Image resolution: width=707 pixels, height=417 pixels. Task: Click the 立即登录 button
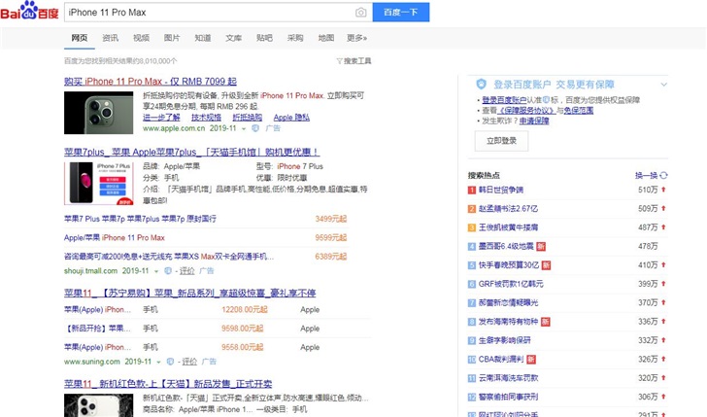(x=501, y=140)
